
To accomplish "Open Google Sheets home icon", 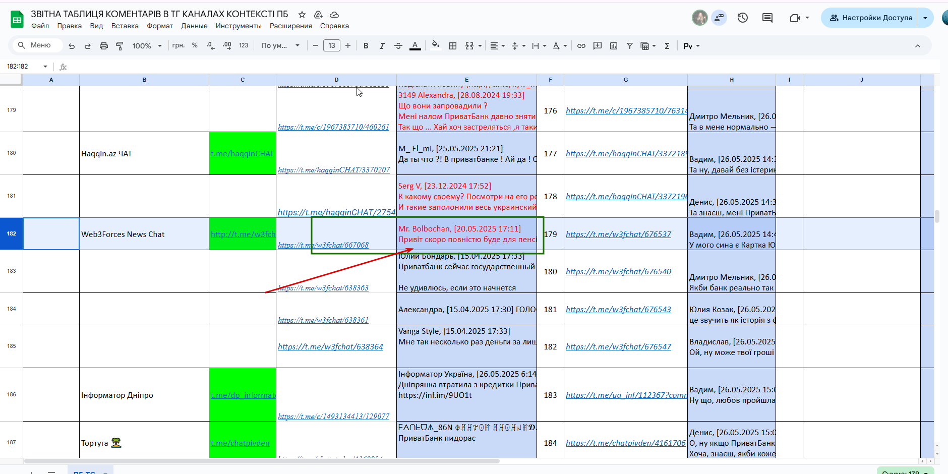I will [17, 19].
